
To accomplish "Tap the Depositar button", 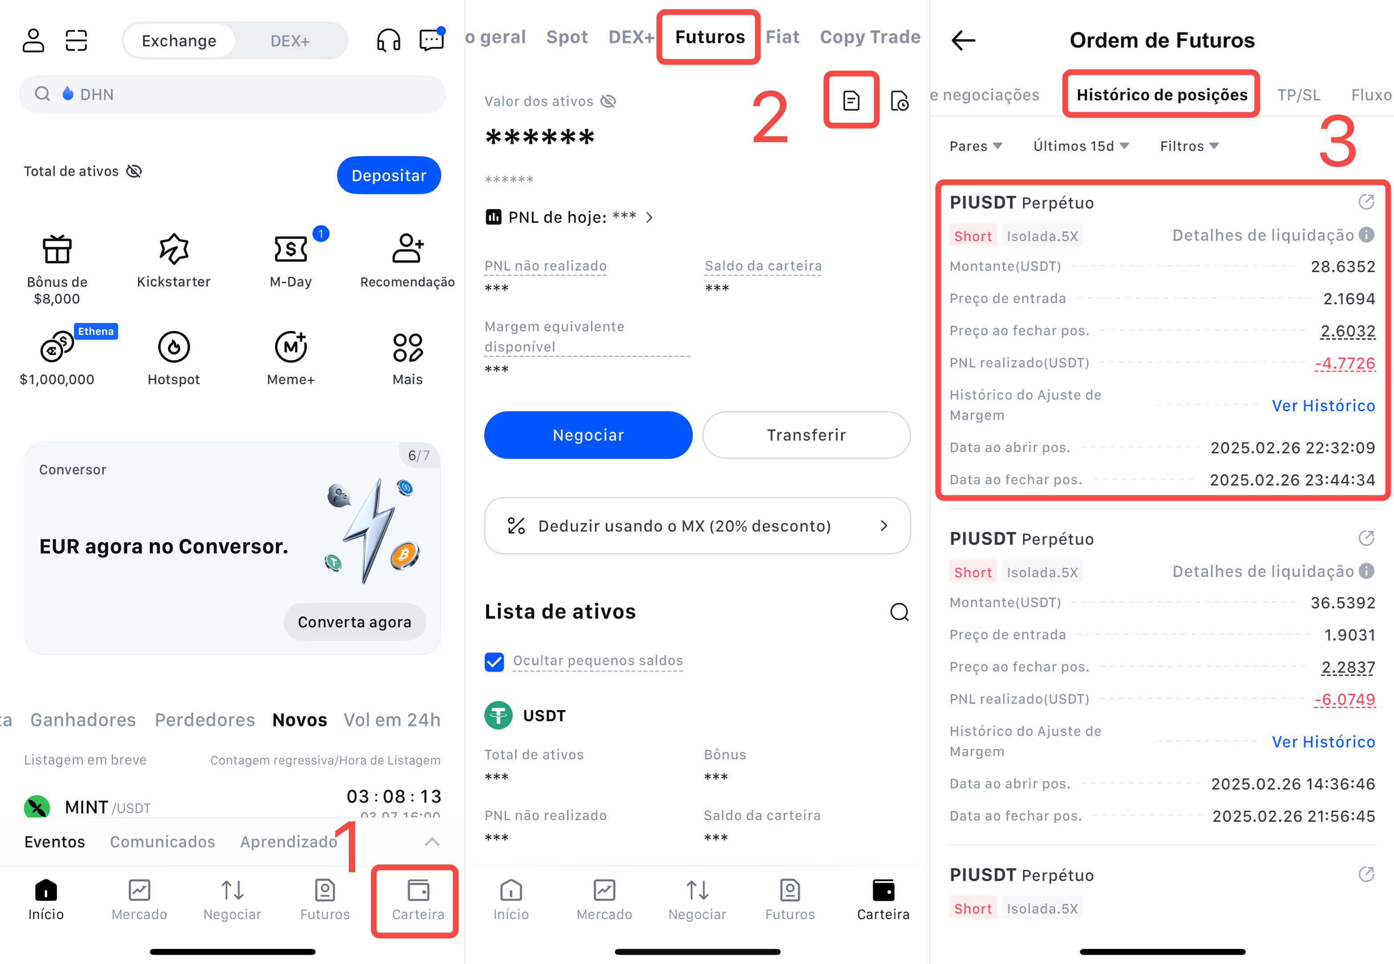I will click(x=389, y=175).
